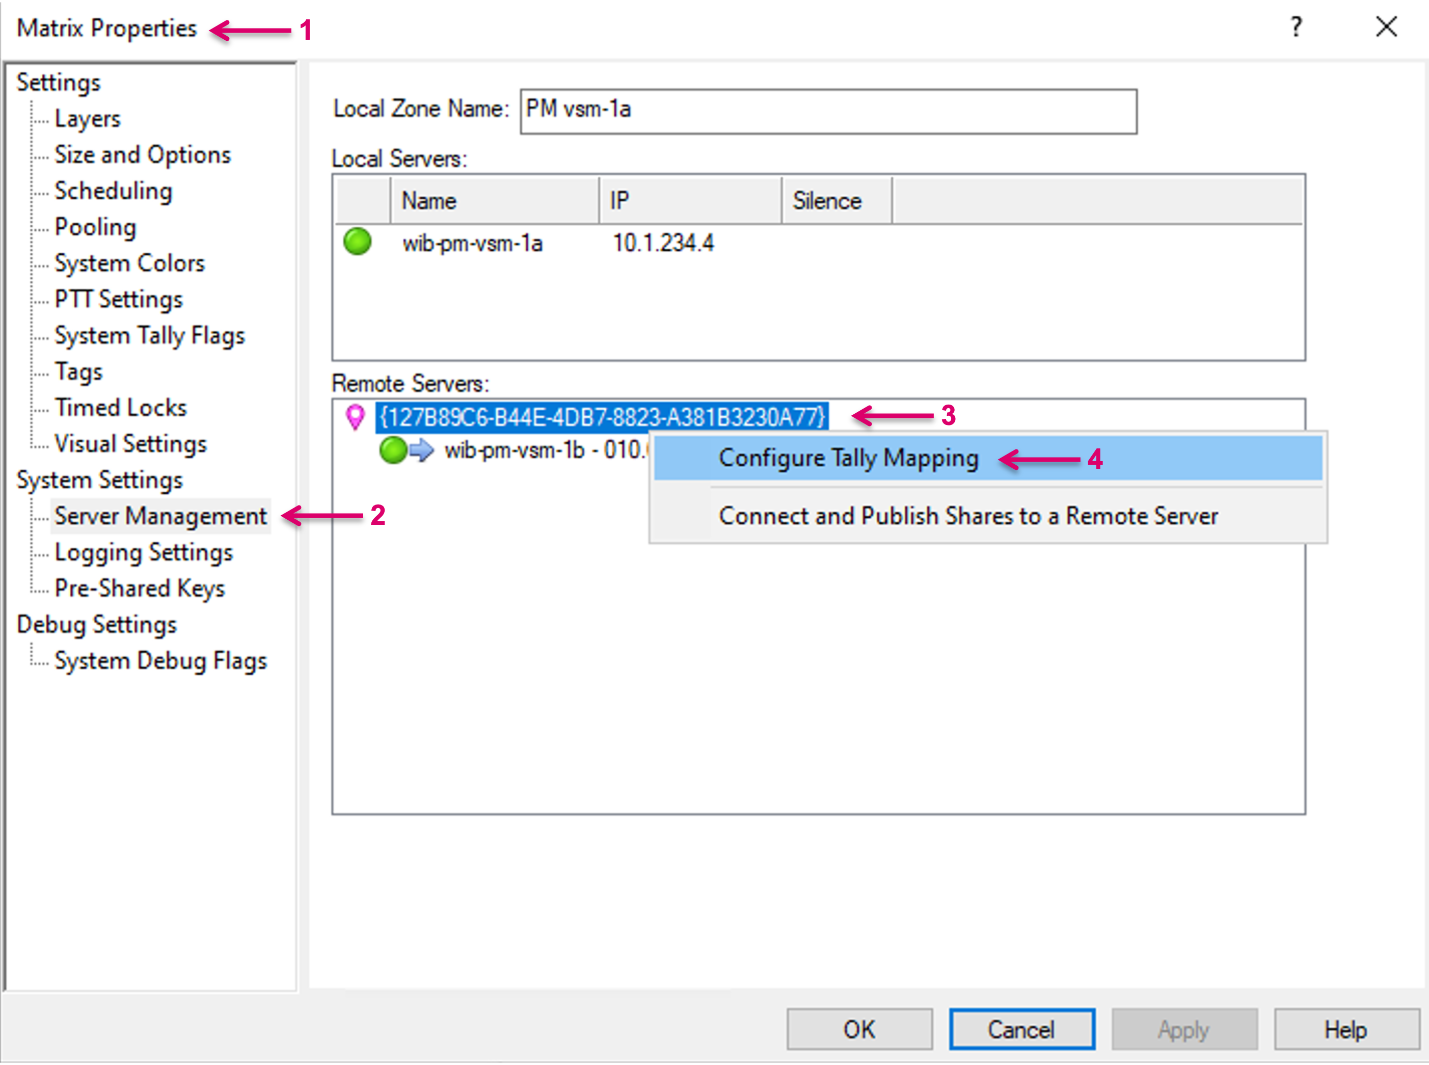
Task: Click the question mark help icon in title bar
Action: click(1296, 27)
